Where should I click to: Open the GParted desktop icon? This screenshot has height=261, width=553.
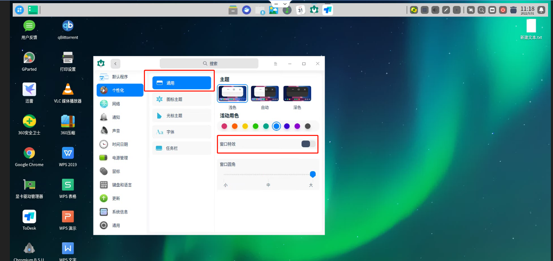[29, 61]
